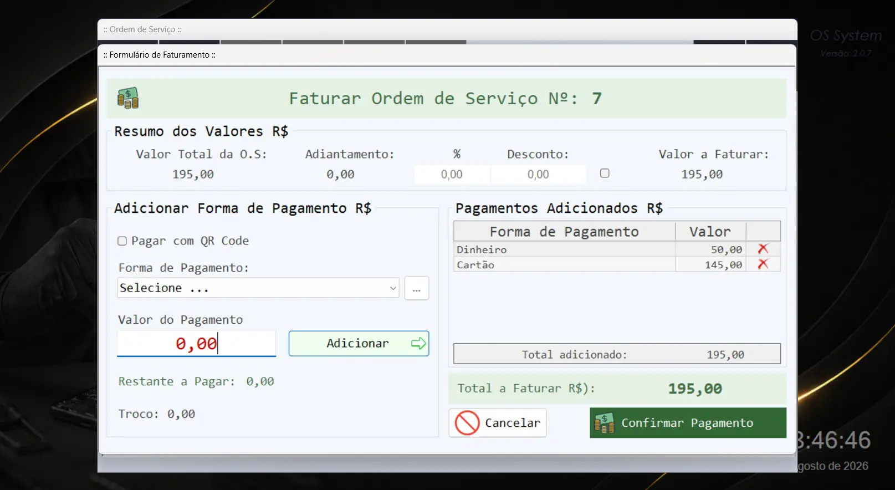The width and height of the screenshot is (895, 490).
Task: Toggle the Desconto checkbox
Action: (x=605, y=173)
